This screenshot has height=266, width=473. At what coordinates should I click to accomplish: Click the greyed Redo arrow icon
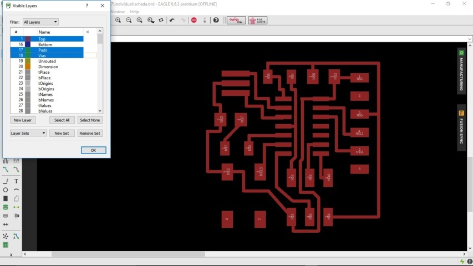183,20
